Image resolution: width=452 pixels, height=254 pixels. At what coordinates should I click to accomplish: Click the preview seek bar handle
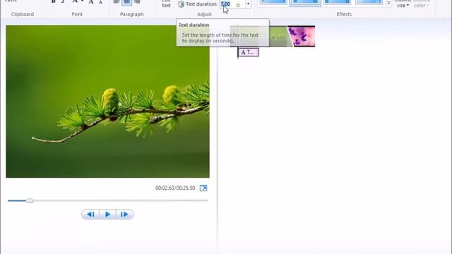click(x=30, y=200)
